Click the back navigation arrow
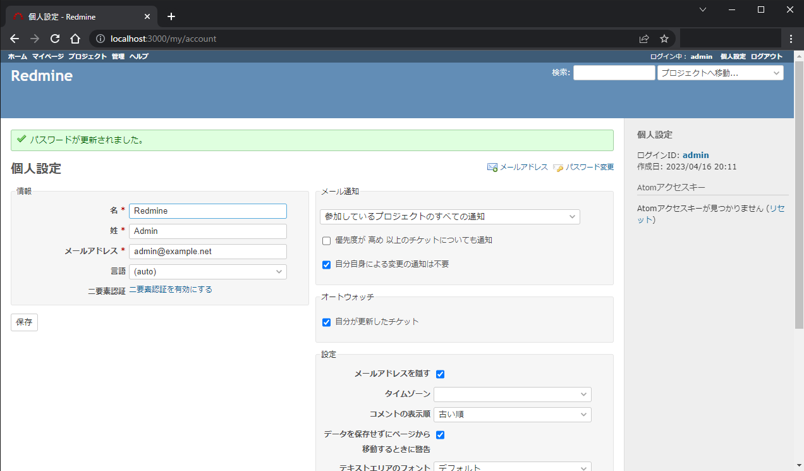This screenshot has width=804, height=471. 14,39
